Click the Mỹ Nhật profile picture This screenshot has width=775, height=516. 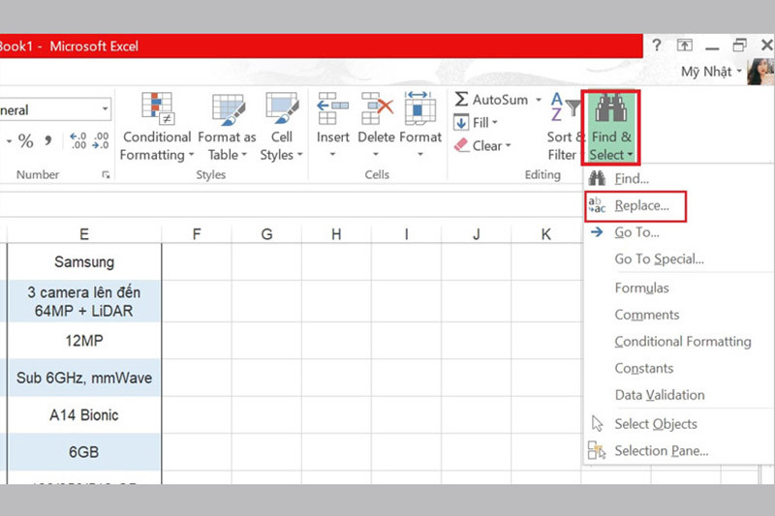760,72
